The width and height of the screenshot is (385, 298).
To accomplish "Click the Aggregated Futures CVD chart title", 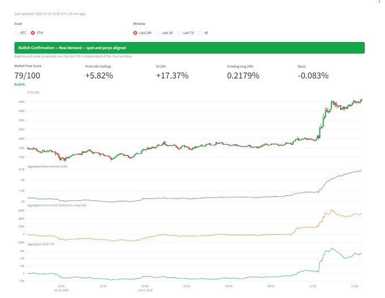I will 57,205.
